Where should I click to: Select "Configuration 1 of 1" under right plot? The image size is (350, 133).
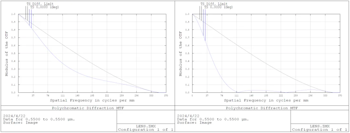click(x=320, y=130)
